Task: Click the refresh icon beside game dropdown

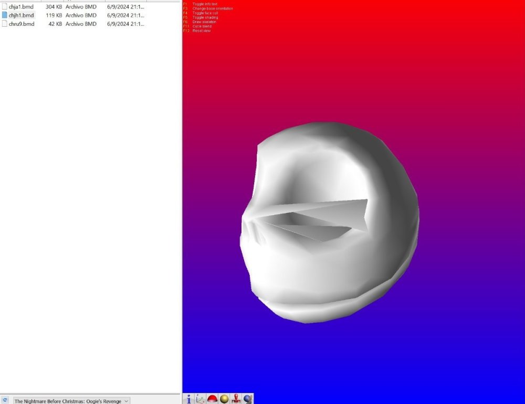Action: point(5,400)
